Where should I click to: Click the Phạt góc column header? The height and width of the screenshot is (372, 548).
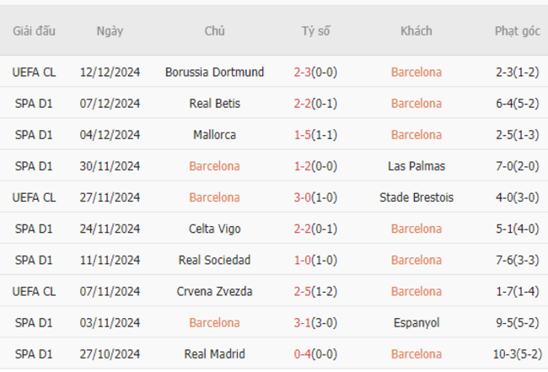tap(518, 31)
